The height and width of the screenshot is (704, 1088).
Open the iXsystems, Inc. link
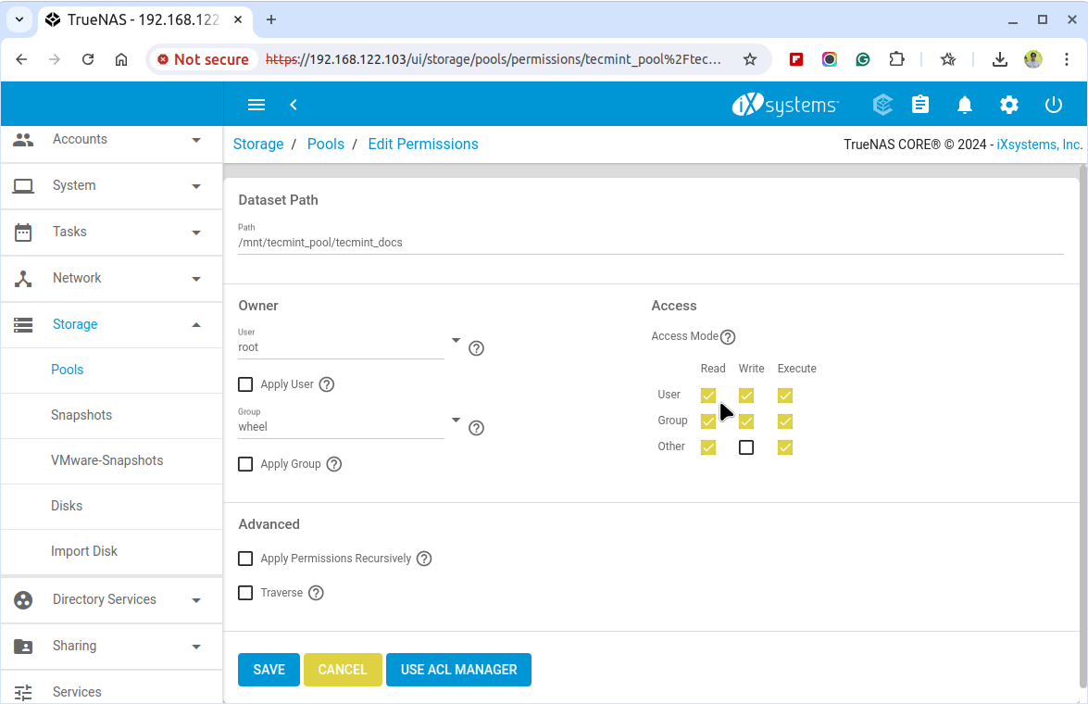pyautogui.click(x=1040, y=145)
